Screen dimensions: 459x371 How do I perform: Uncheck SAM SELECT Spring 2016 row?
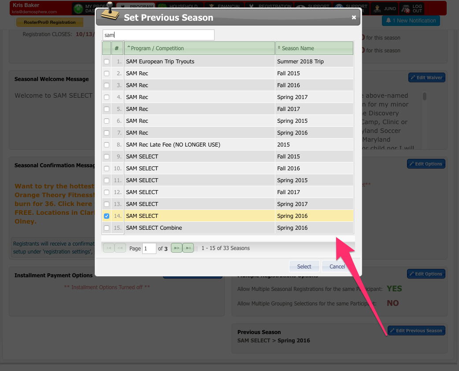click(x=107, y=216)
